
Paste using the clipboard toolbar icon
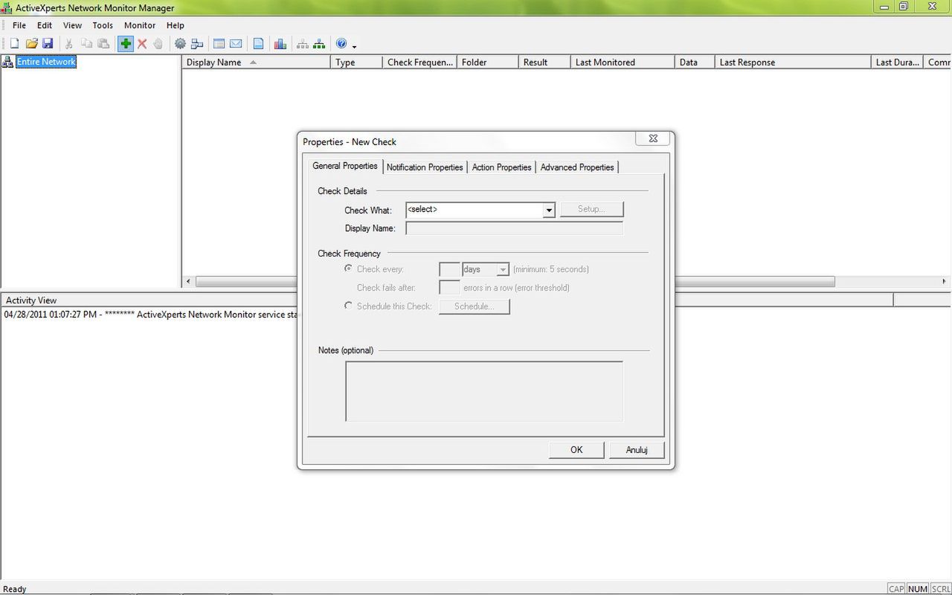click(x=103, y=44)
